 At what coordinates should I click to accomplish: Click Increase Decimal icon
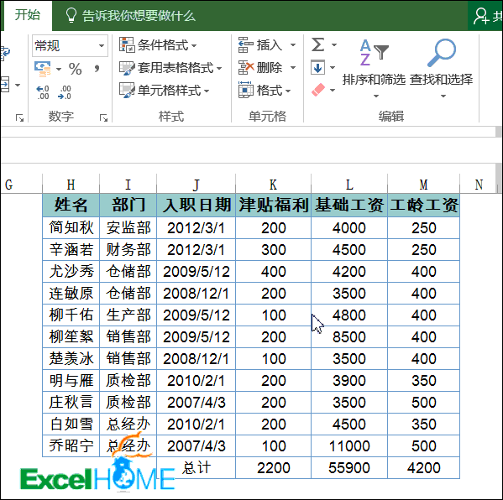43,92
